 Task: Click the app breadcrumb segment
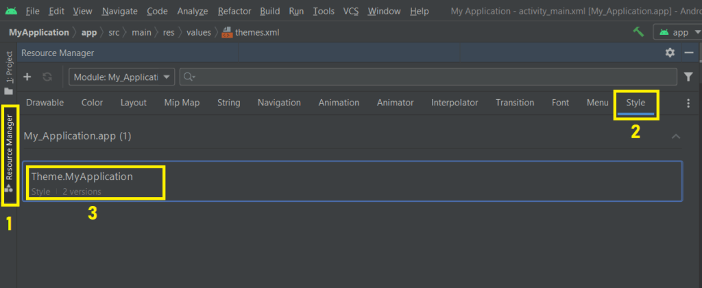[x=89, y=32]
